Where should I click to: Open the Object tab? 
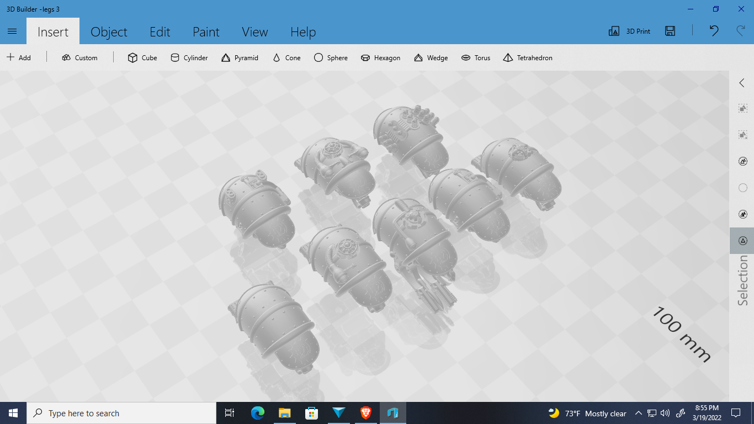point(109,31)
